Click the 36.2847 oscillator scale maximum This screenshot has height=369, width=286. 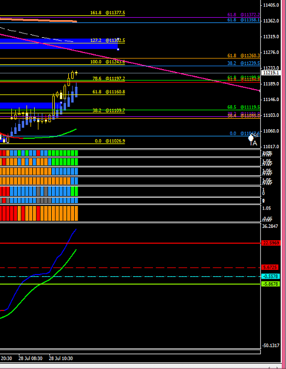270,226
